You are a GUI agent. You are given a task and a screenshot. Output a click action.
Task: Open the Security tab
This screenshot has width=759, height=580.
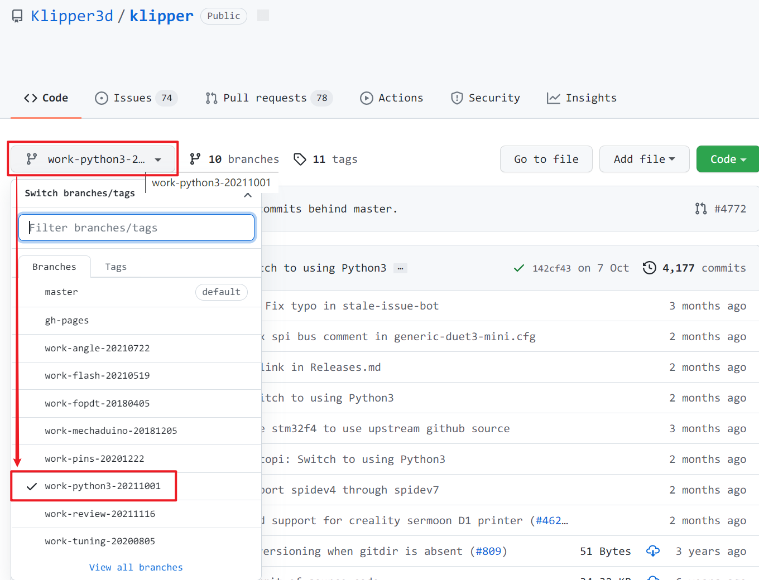click(x=486, y=98)
